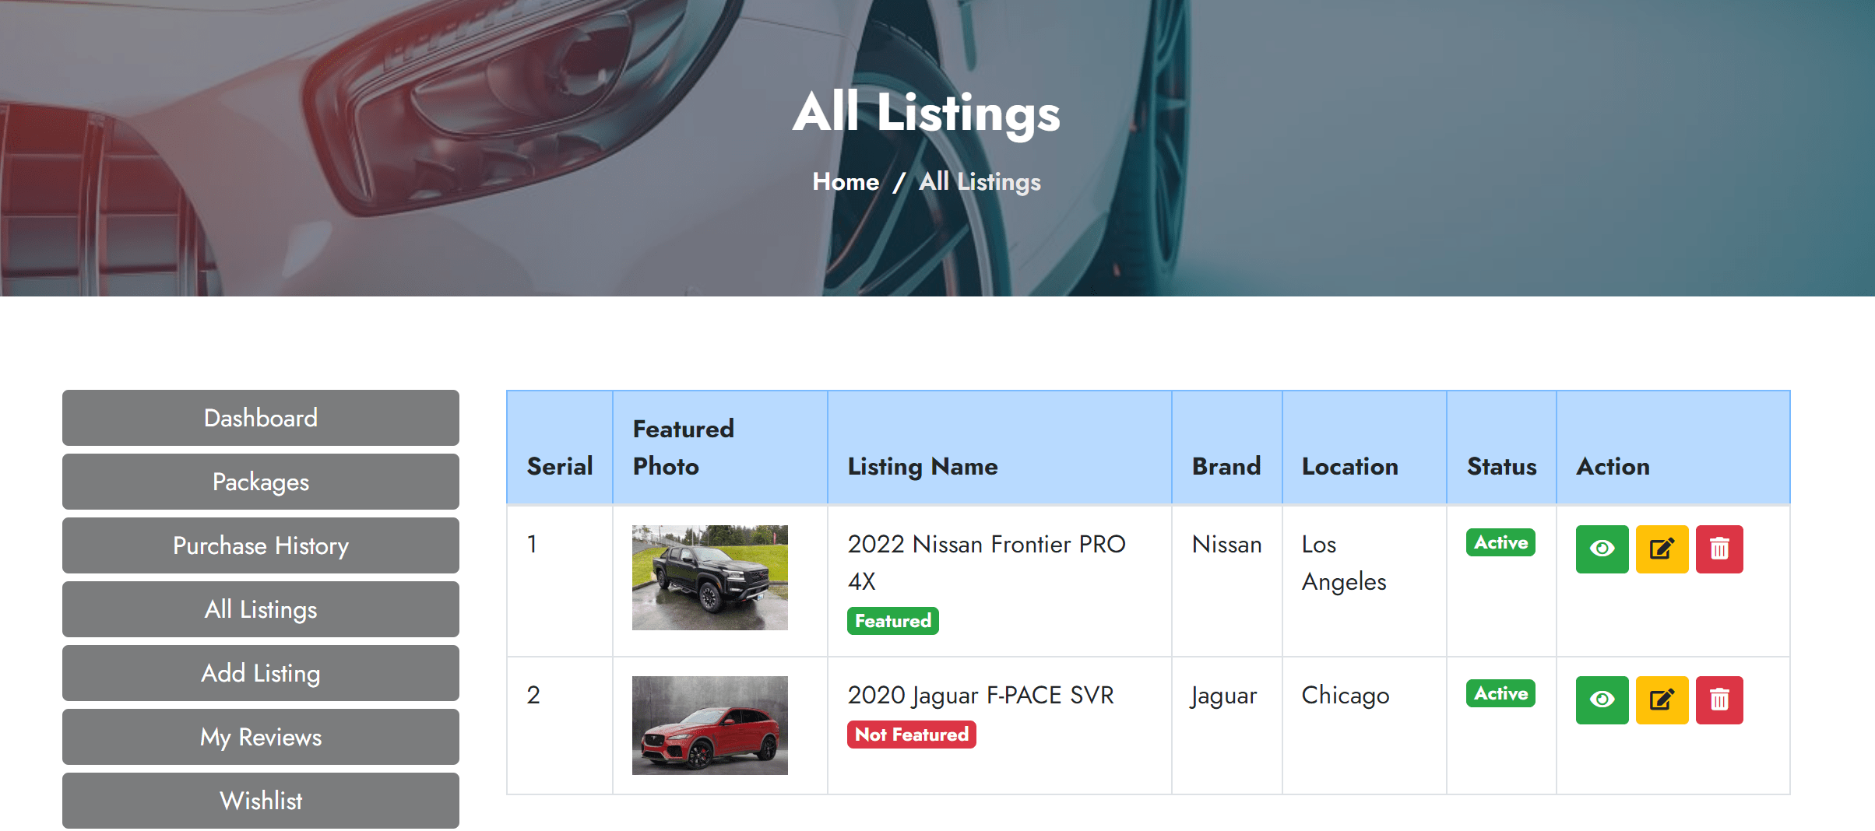The width and height of the screenshot is (1875, 831).
Task: Navigate to Home via the breadcrumb
Action: pyautogui.click(x=846, y=181)
